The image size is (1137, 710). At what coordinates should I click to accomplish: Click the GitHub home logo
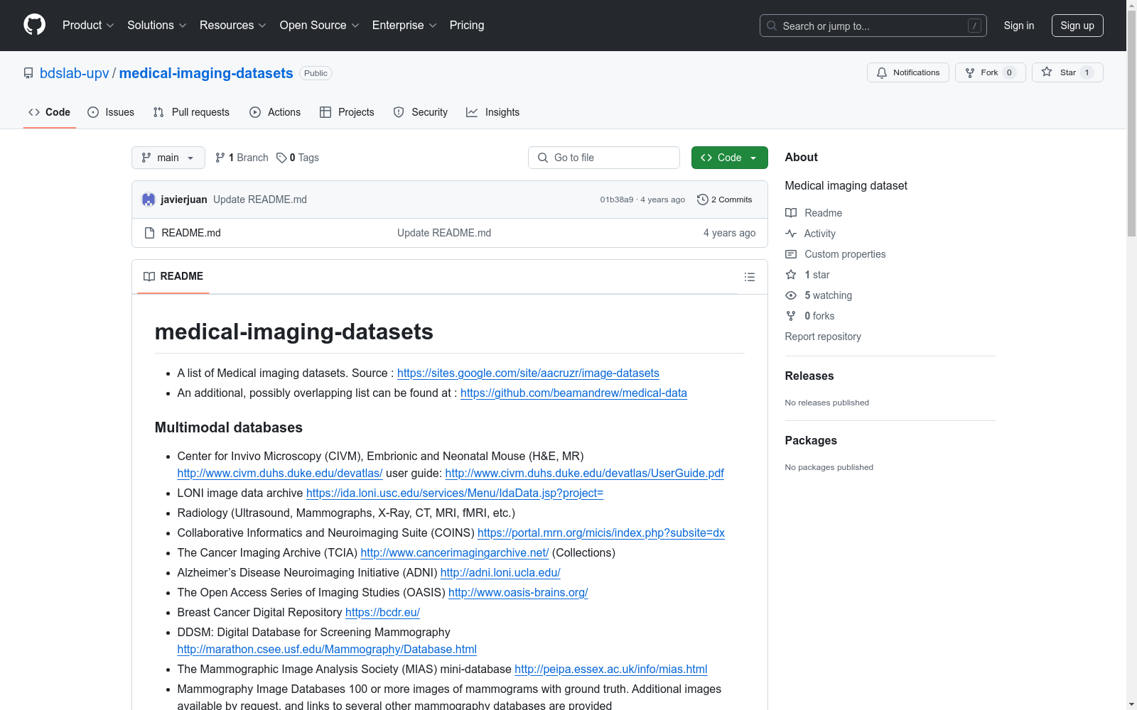(x=34, y=25)
